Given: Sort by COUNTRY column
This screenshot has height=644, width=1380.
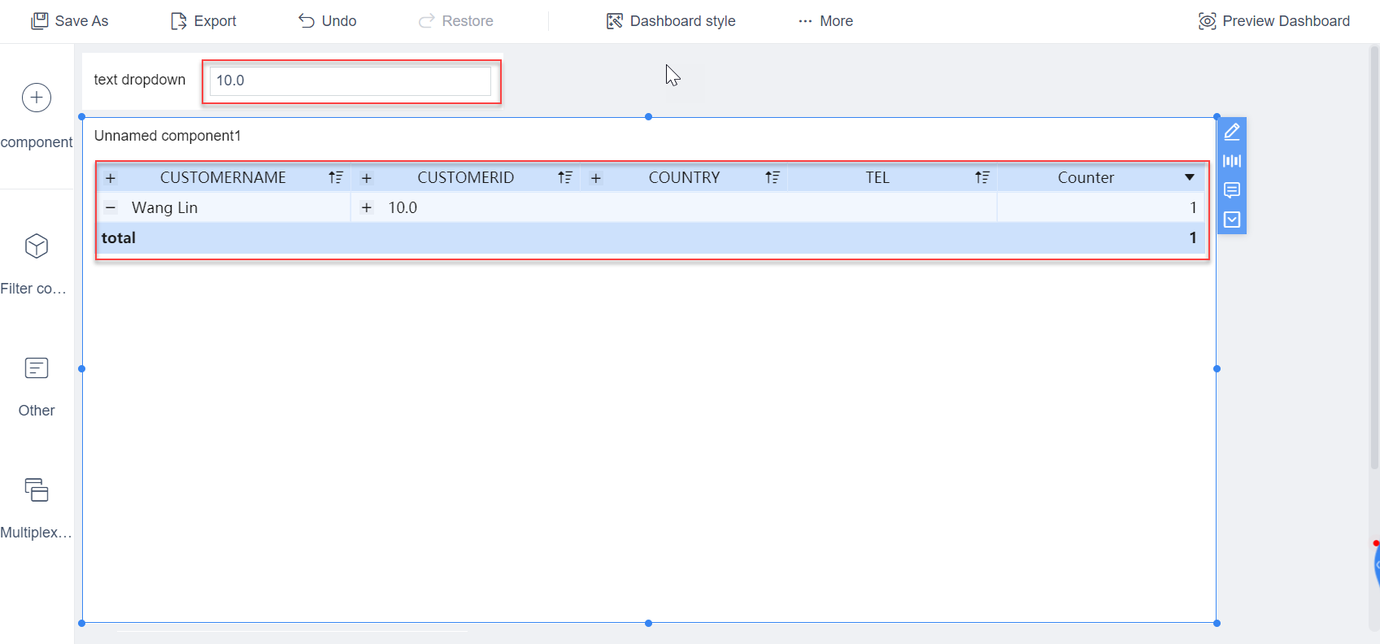Looking at the screenshot, I should [773, 177].
